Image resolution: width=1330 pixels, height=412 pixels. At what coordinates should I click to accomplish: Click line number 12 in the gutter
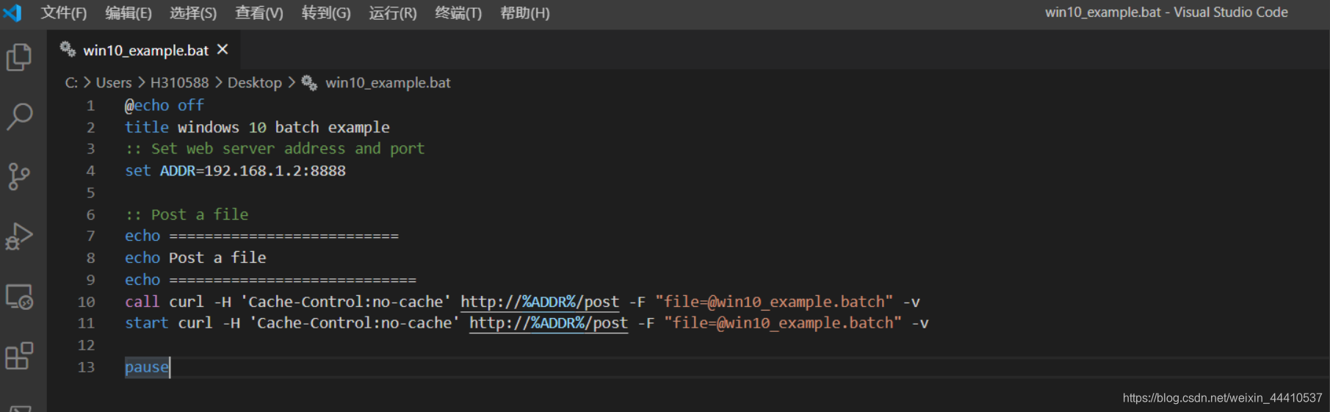pyautogui.click(x=86, y=345)
